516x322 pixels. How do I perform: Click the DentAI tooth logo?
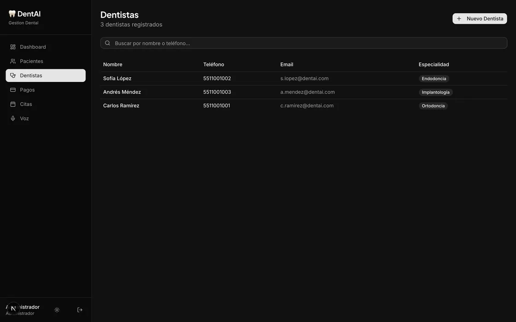12,14
